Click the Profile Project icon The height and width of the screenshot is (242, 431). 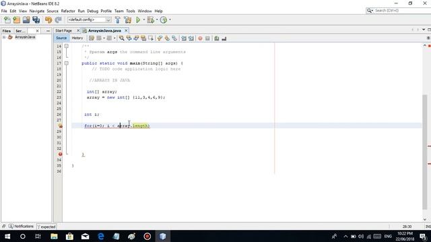164,19
